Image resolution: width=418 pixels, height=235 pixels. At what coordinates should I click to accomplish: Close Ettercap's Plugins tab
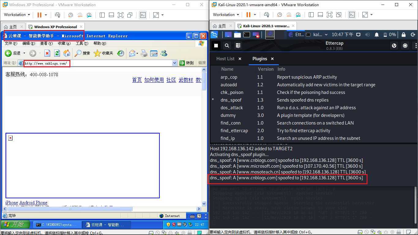point(272,59)
